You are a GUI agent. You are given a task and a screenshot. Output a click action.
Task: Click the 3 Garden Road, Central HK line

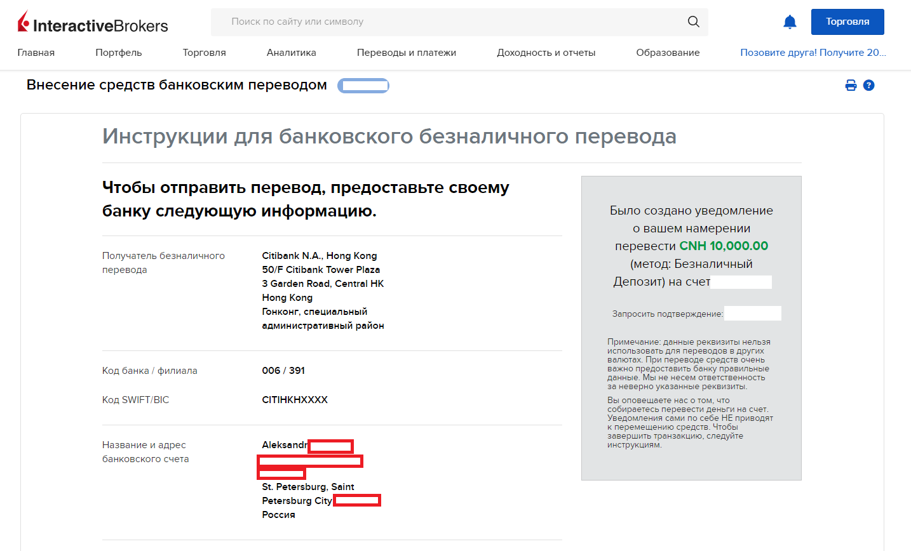point(323,284)
